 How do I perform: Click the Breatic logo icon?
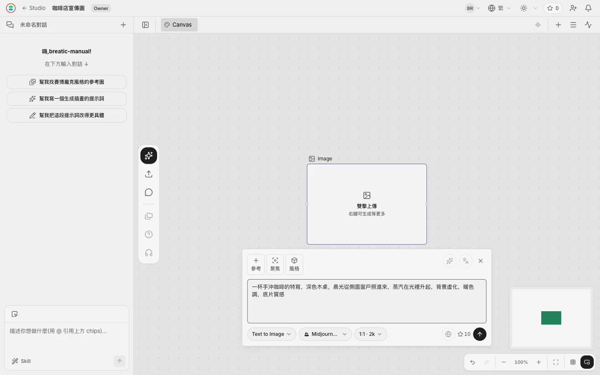point(11,8)
